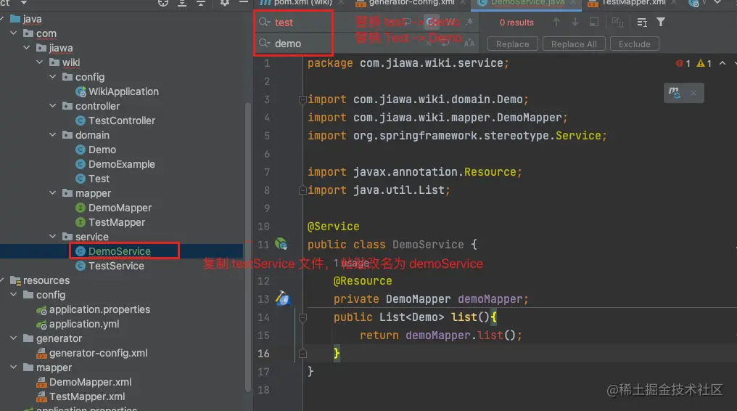Collapse the imports fold marker at line 3

[x=302, y=99]
